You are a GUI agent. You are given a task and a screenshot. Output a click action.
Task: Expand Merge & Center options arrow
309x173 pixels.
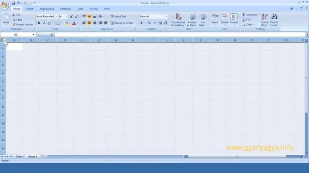pos(135,23)
